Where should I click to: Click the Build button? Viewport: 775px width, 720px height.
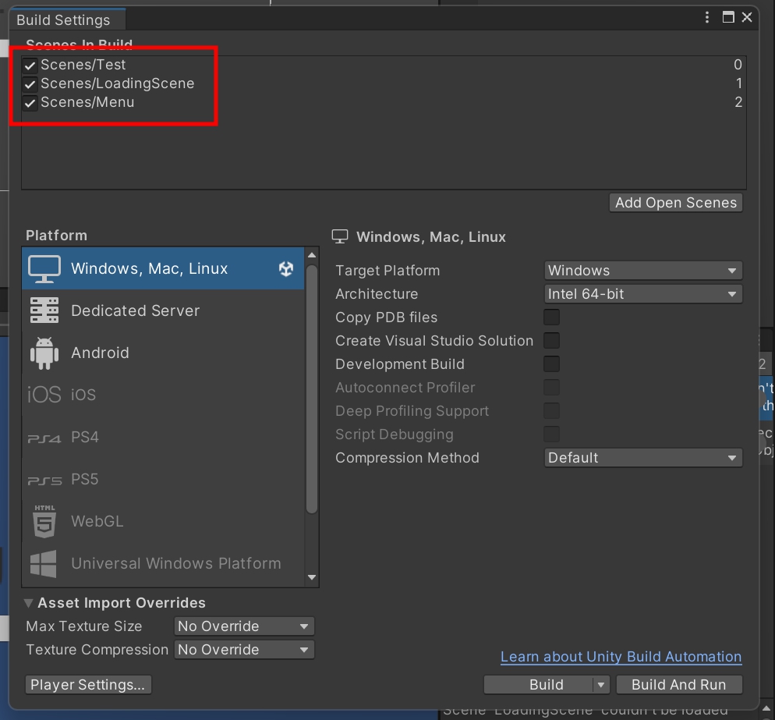tap(538, 684)
